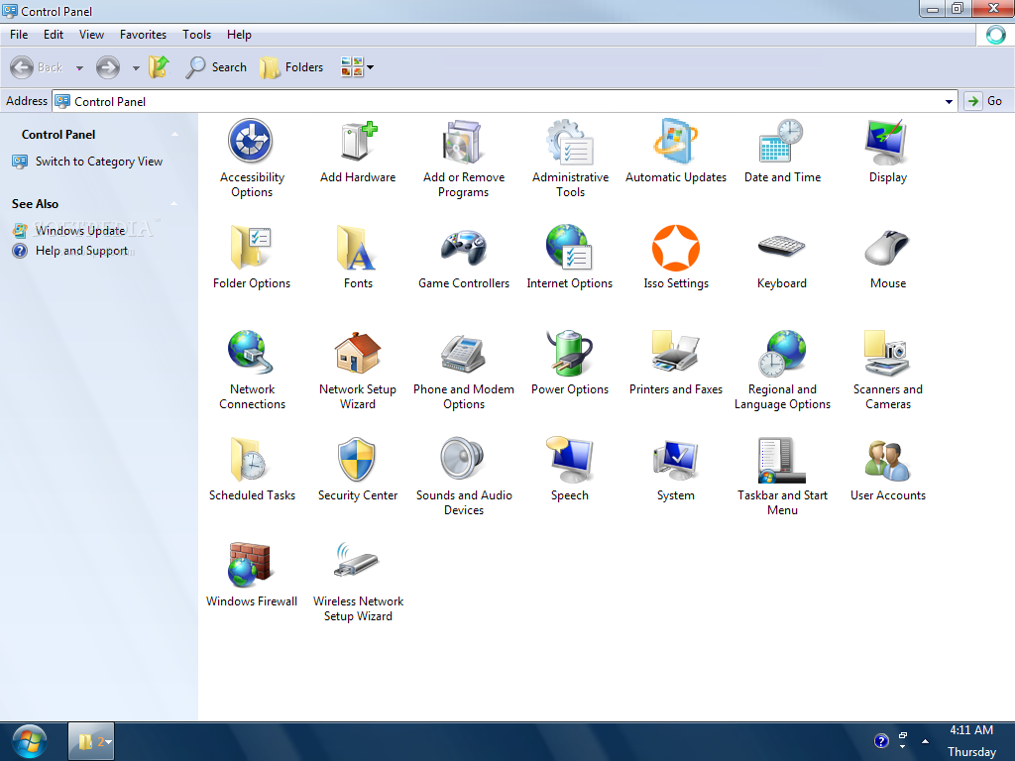
Task: Open Network Connections
Action: [252, 371]
